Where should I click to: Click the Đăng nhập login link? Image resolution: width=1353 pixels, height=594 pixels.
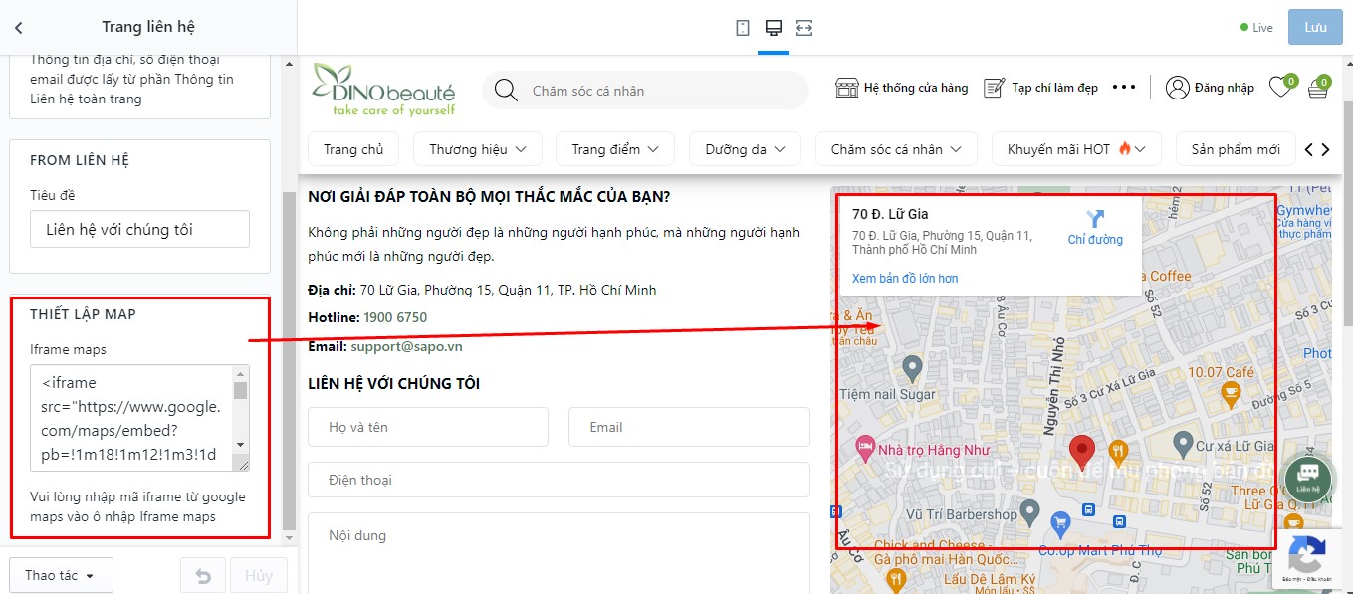tap(1224, 88)
